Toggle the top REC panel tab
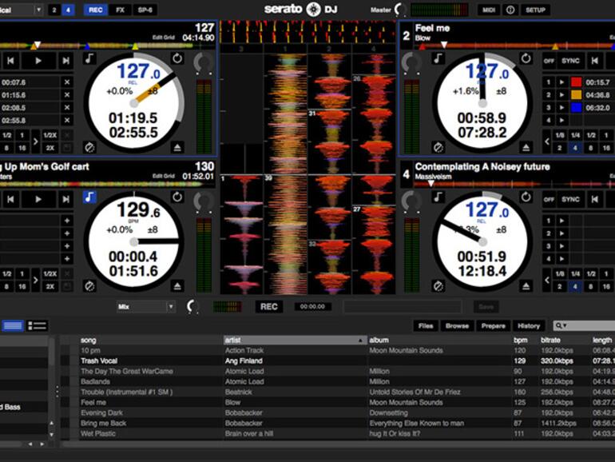The image size is (615, 462). tap(96, 10)
